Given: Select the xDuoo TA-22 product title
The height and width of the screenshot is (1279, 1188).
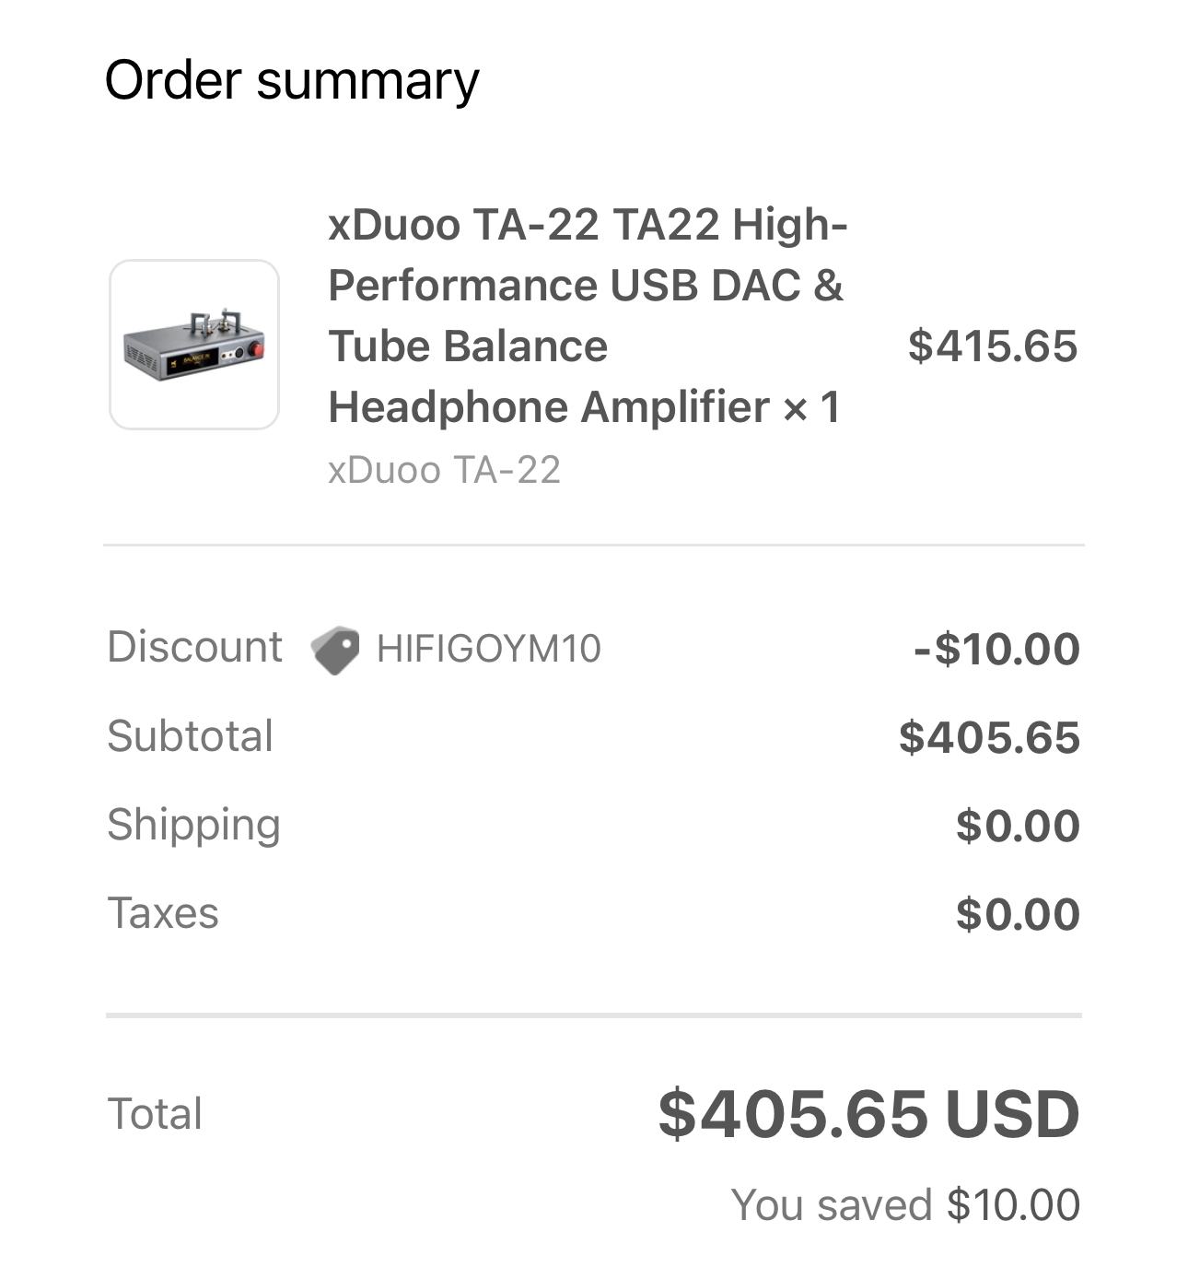Looking at the screenshot, I should [x=587, y=315].
